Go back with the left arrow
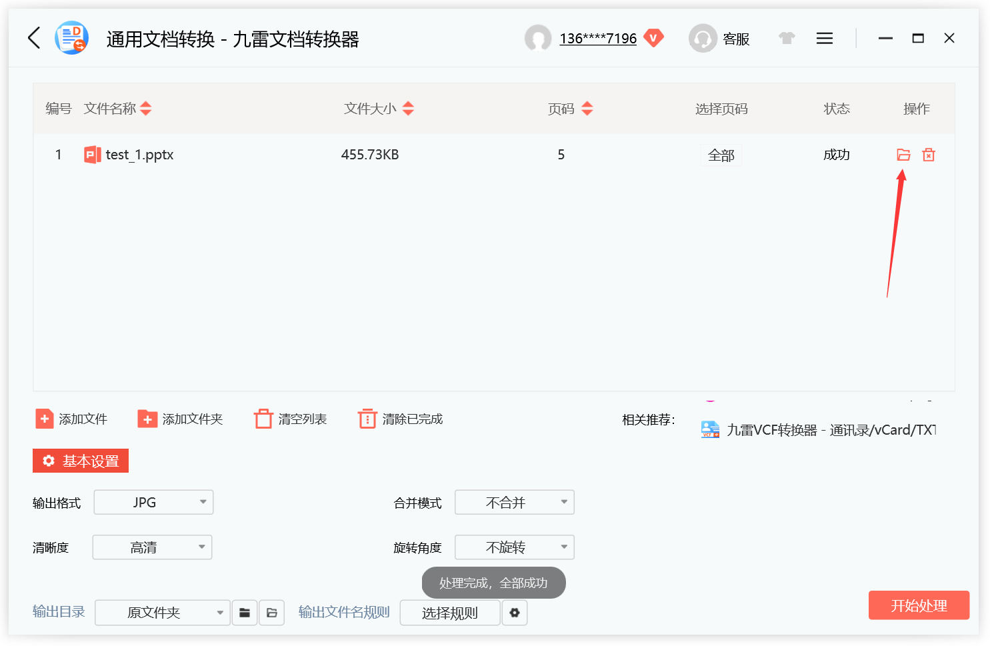This screenshot has width=990, height=646. tap(35, 38)
